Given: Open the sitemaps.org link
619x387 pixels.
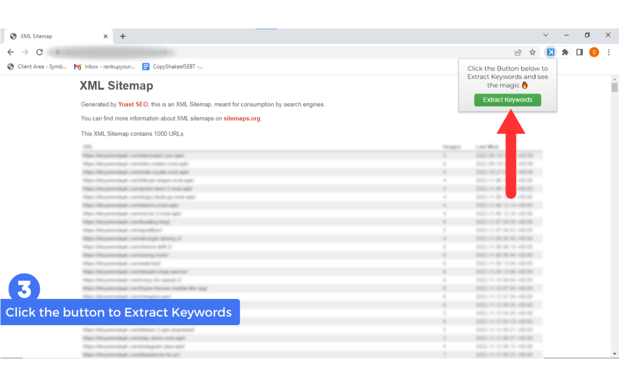Looking at the screenshot, I should (241, 118).
